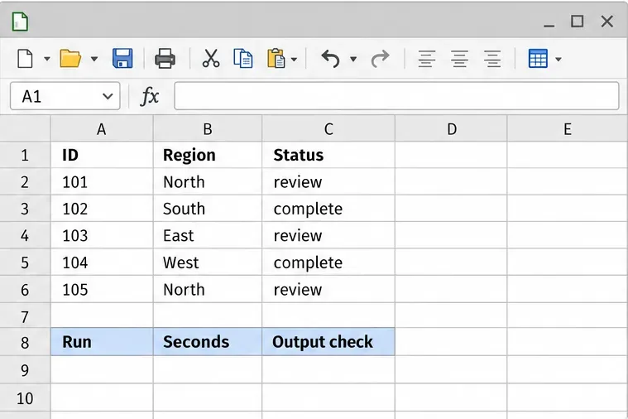Select complete status in row 5
This screenshot has height=419, width=628.
pyautogui.click(x=328, y=262)
